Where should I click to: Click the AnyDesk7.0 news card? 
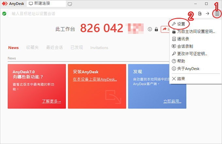[x=37, y=86]
